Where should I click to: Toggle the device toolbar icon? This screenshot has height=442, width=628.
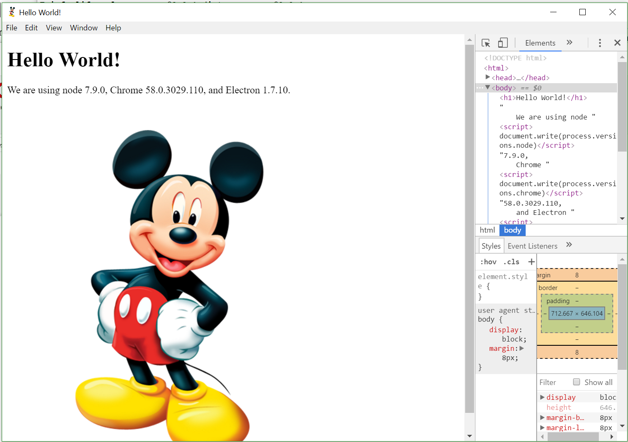click(503, 43)
